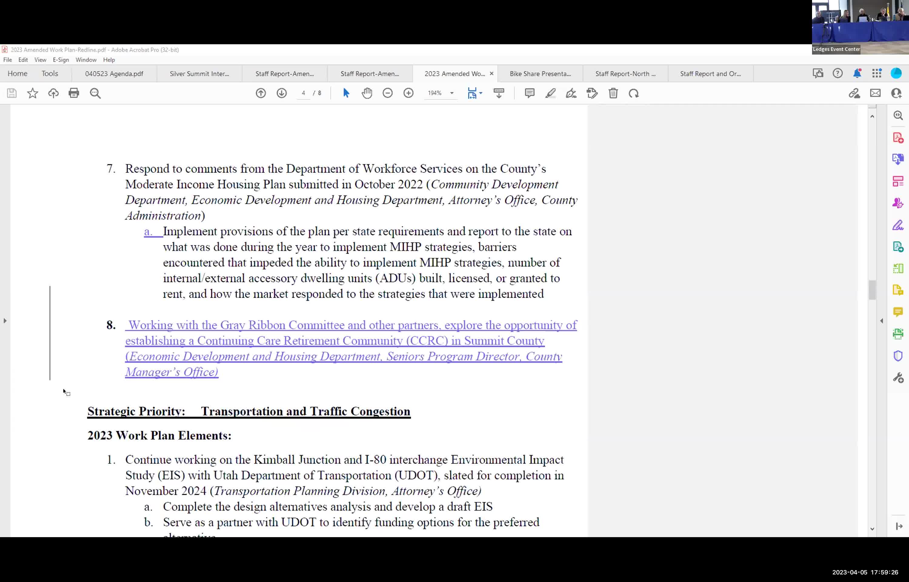The width and height of the screenshot is (909, 582).
Task: Open the Tools view
Action: [50, 73]
